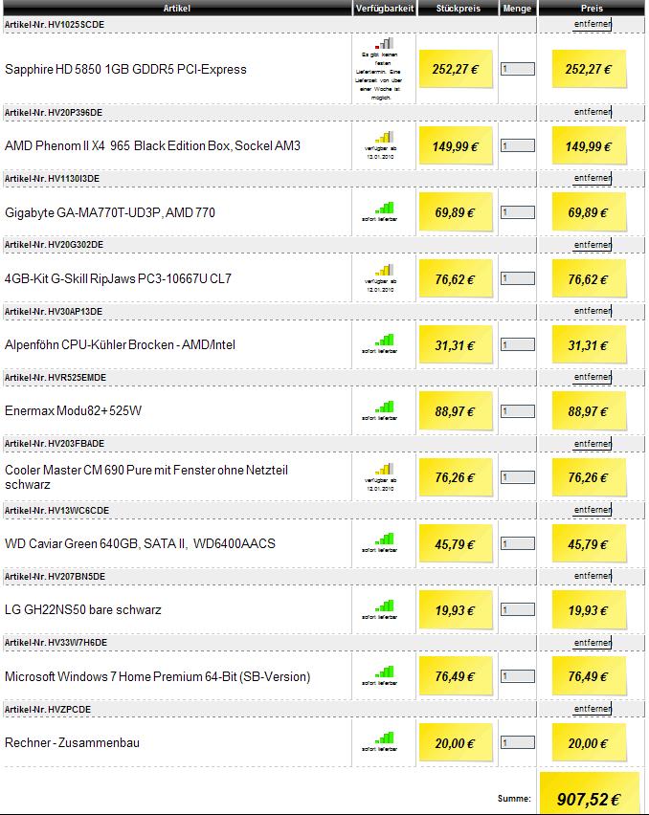The width and height of the screenshot is (649, 815).
Task: Click availability icon for Cooler Master CM 690
Action: tap(385, 470)
